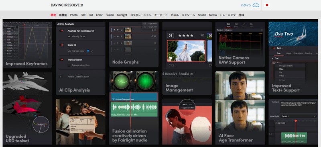
Task: Select the CR2 bride photo thumbnail
Action: [186, 51]
